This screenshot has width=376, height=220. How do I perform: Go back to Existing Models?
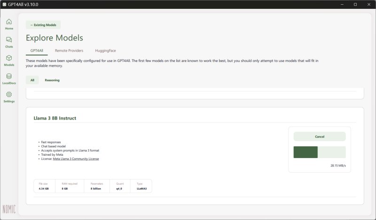[x=43, y=25]
